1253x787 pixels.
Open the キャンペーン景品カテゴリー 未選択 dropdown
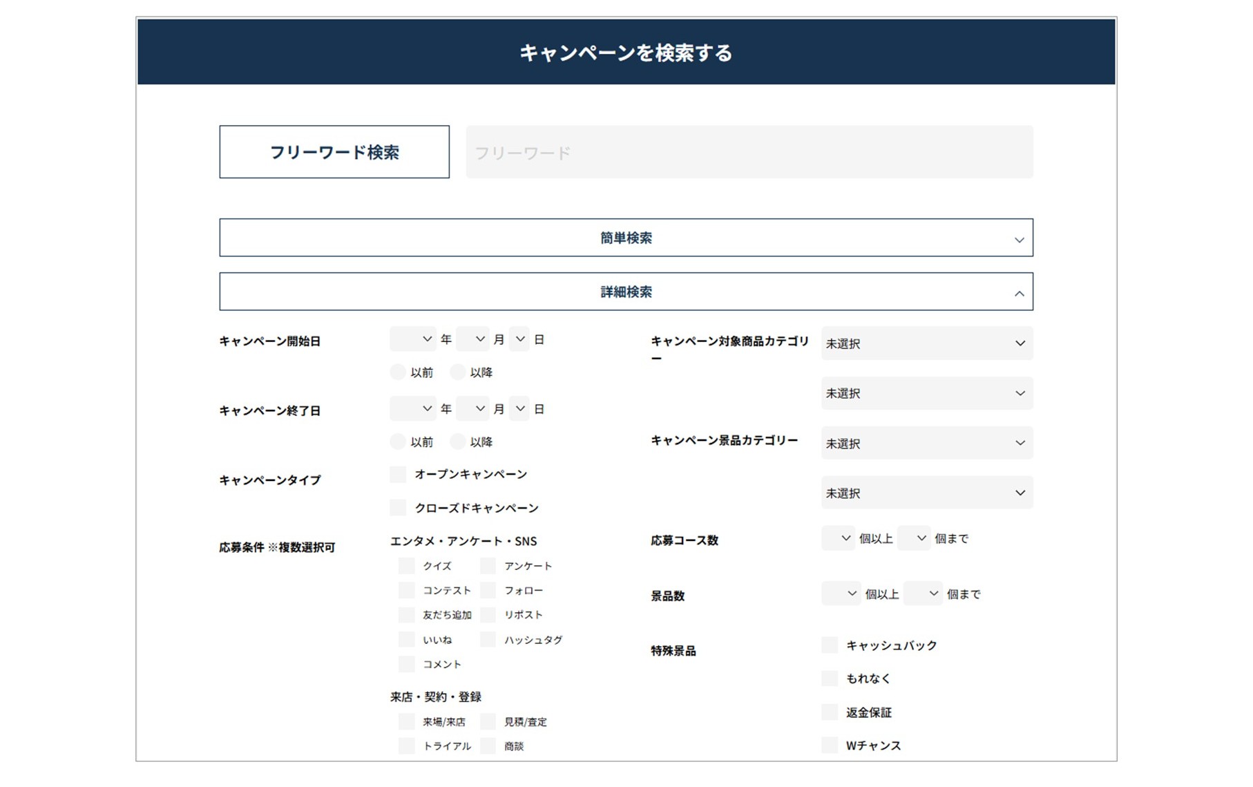926,443
